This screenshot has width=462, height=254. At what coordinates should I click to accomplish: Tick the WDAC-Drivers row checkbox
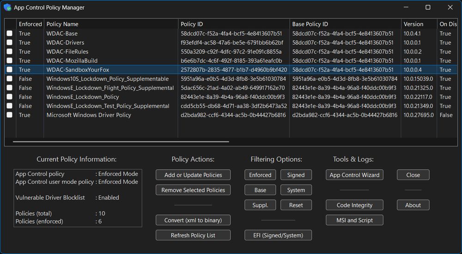[x=9, y=42]
